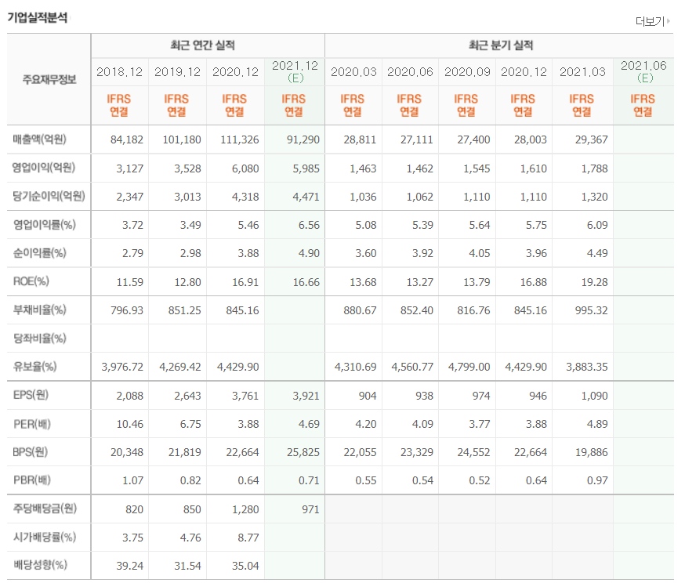Click the 2020.03 quarterly column header
The height and width of the screenshot is (583, 685).
[x=353, y=72]
